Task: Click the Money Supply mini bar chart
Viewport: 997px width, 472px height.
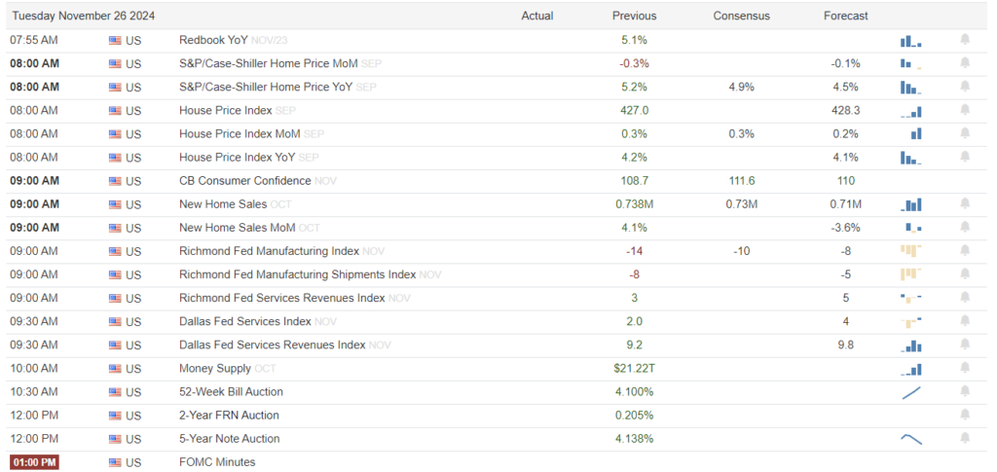Action: tap(911, 369)
